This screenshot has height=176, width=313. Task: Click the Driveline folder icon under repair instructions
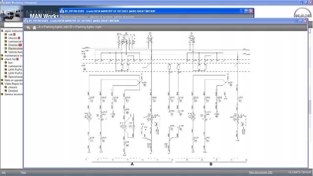coord(6,45)
